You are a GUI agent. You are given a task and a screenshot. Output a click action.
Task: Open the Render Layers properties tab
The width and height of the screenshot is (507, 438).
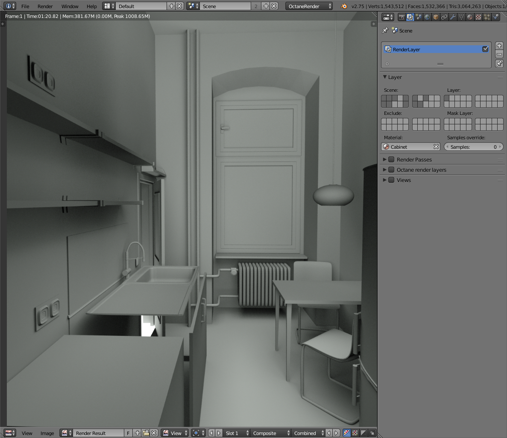click(410, 17)
